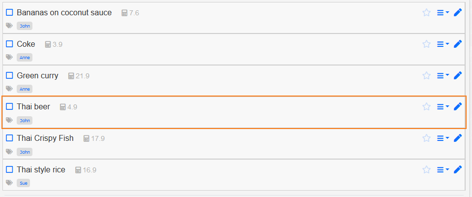The width and height of the screenshot is (472, 197).
Task: Mark Green curry as favorite star
Action: click(x=426, y=75)
